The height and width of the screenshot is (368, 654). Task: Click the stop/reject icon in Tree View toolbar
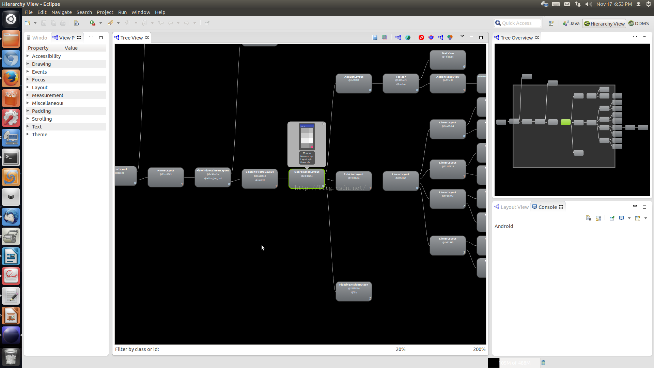(421, 37)
